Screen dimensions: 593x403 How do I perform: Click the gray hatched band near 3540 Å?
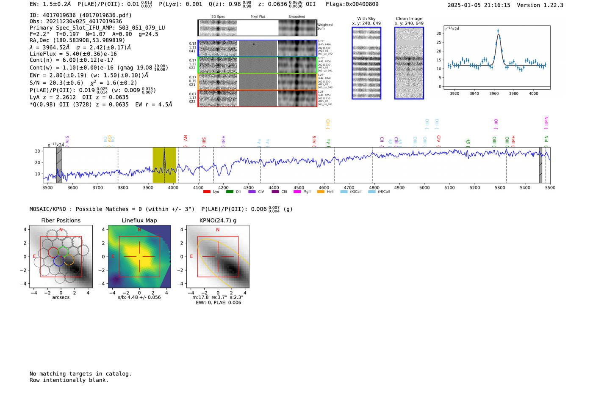tap(59, 165)
